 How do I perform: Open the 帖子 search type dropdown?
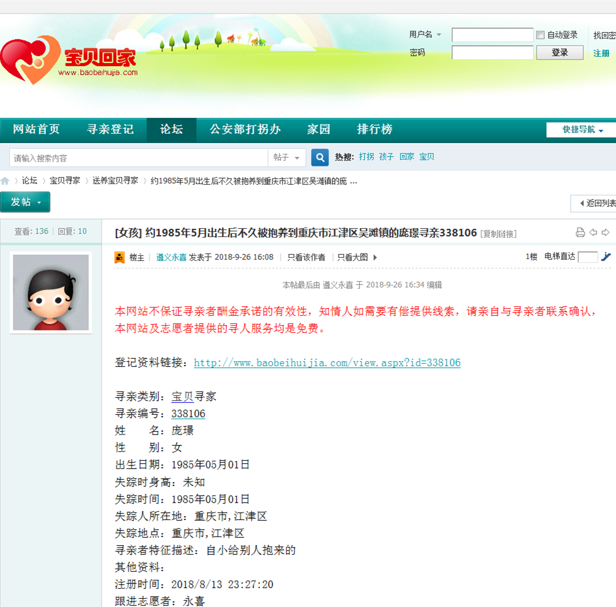coord(287,158)
